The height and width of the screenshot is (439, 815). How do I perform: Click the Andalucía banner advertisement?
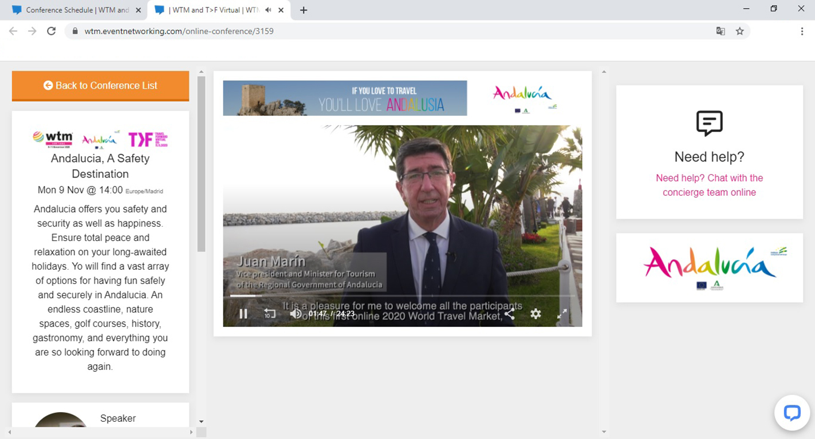(345, 98)
